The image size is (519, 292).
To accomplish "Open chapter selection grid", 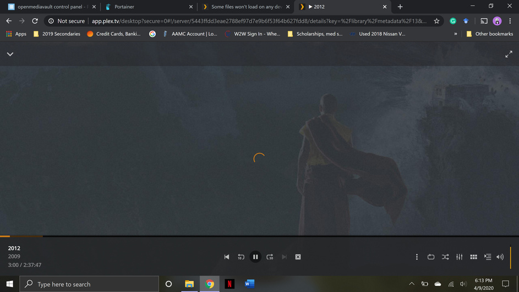I will point(474,257).
